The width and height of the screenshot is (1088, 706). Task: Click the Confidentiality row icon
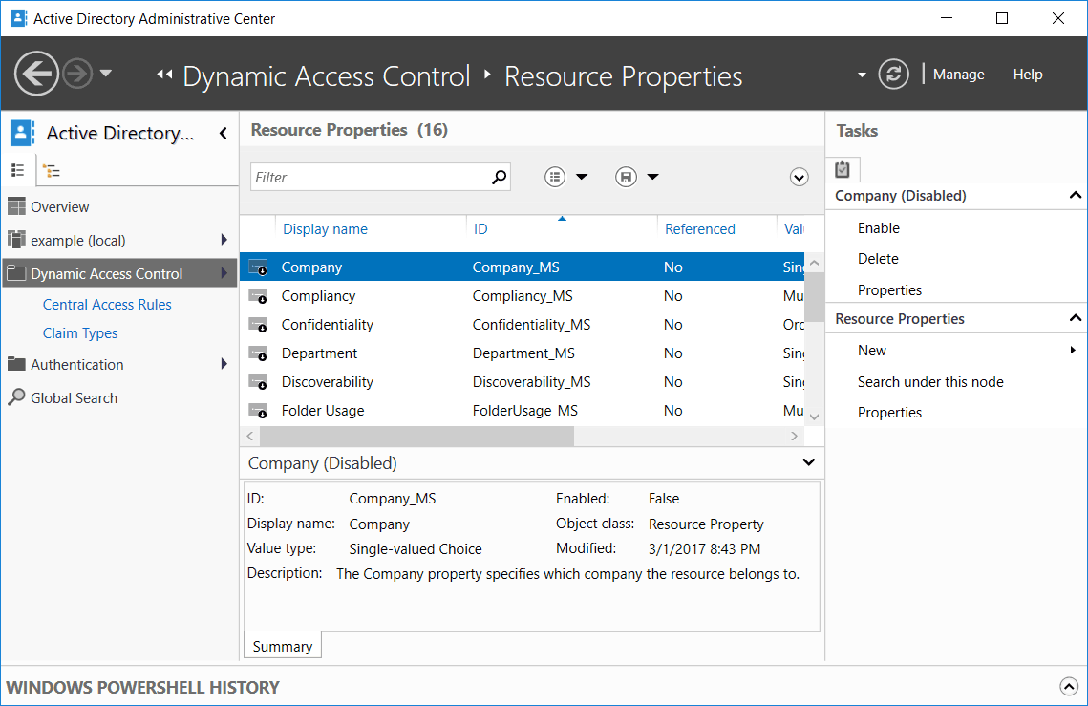pyautogui.click(x=258, y=324)
